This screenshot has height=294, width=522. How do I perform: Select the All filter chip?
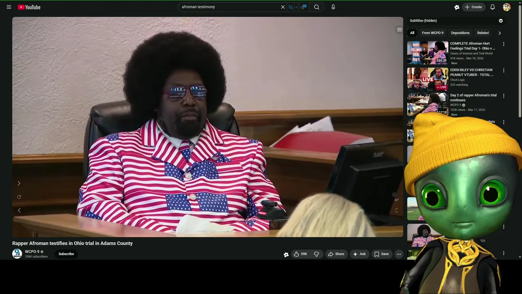pos(412,33)
